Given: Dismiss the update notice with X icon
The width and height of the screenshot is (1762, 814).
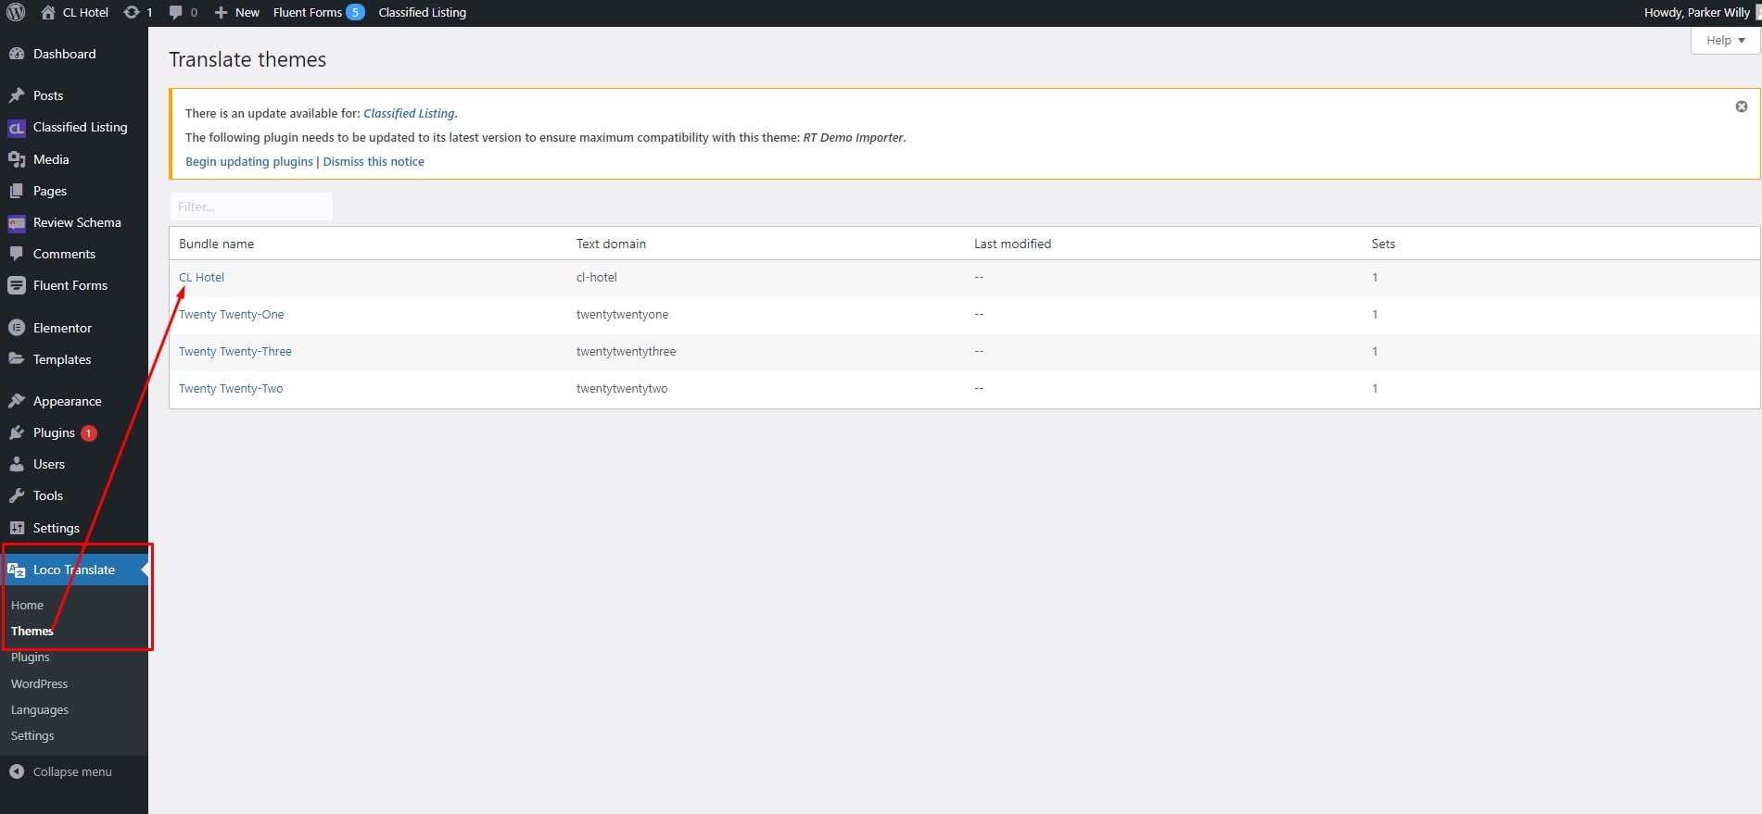Looking at the screenshot, I should [1742, 106].
